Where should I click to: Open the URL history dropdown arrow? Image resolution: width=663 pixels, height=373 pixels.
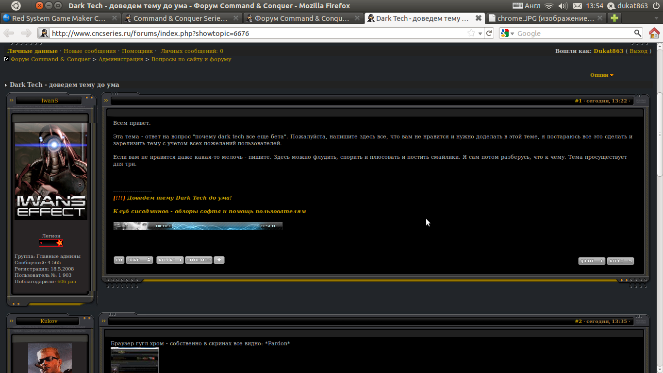point(480,34)
